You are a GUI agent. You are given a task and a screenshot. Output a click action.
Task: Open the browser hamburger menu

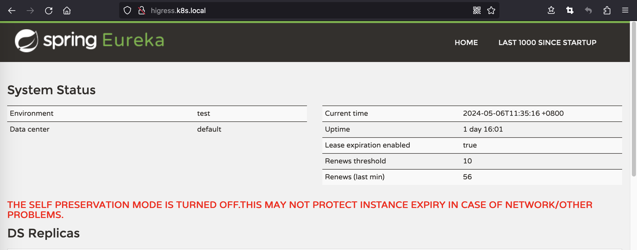pos(625,11)
